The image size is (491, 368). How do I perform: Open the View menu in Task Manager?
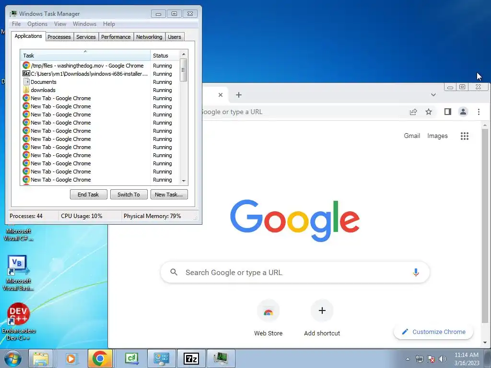click(x=60, y=24)
